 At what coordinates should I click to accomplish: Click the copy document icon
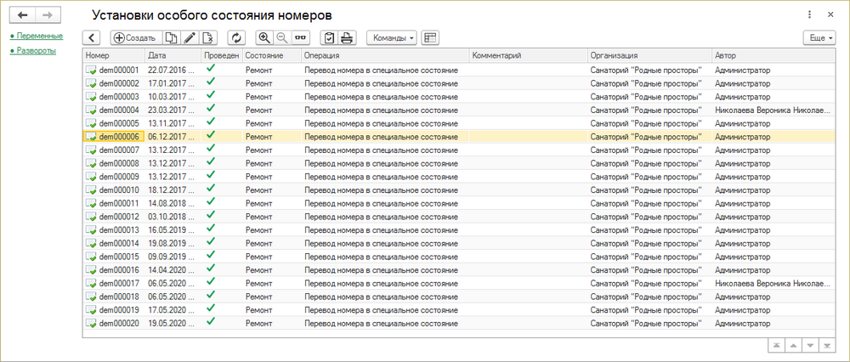(x=171, y=38)
